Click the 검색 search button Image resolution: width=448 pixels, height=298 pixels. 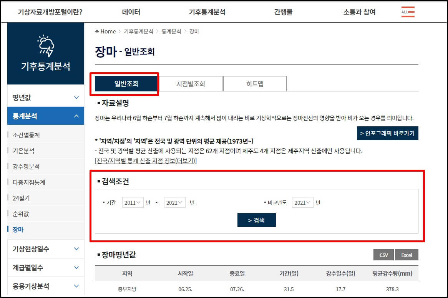pyautogui.click(x=256, y=220)
